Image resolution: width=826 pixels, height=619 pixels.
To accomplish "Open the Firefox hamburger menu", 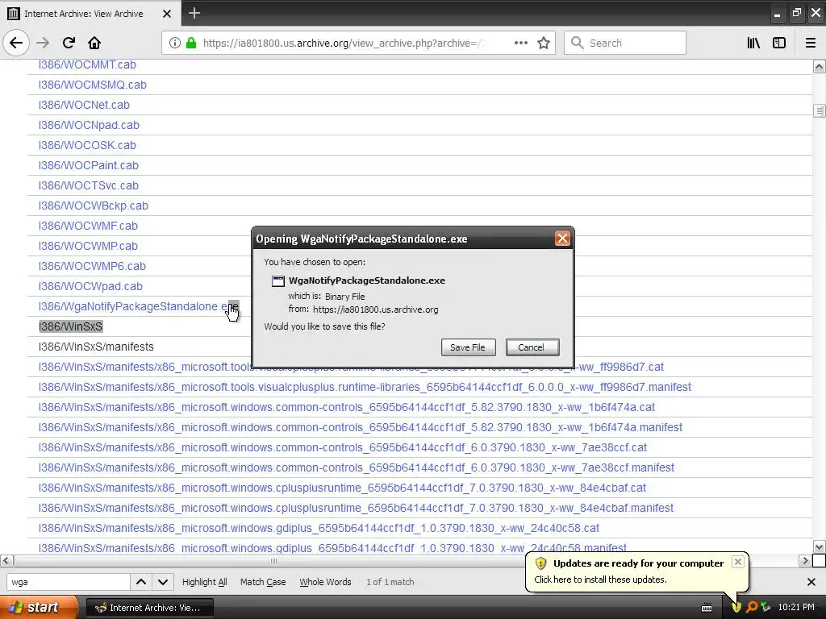I will click(x=810, y=43).
